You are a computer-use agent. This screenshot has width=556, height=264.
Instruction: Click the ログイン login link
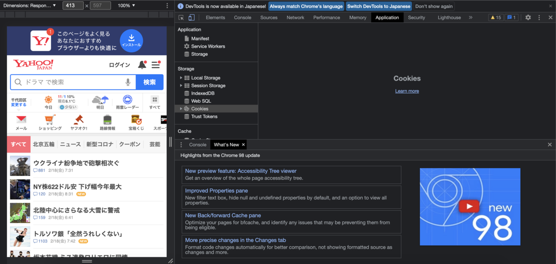(120, 65)
